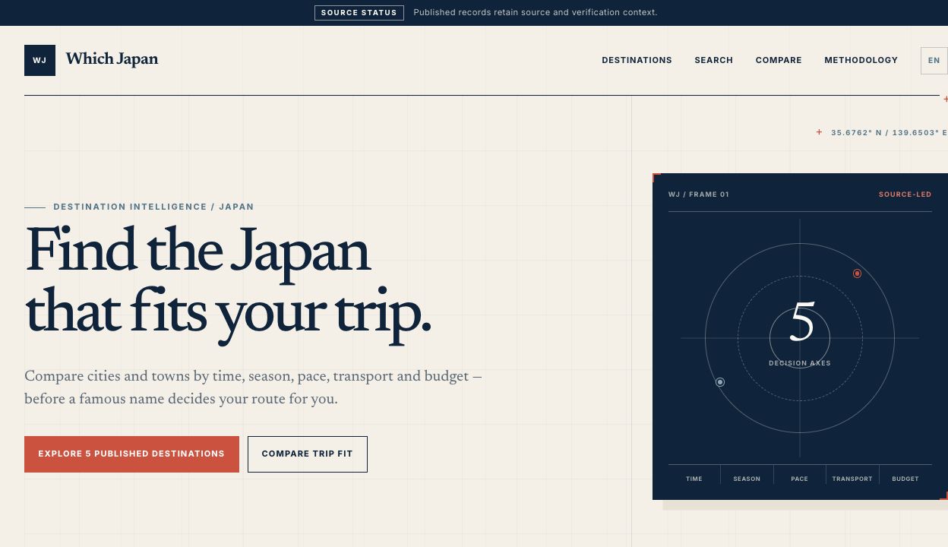The image size is (948, 547).
Task: Click the Find the Japan headline
Action: 228,281
